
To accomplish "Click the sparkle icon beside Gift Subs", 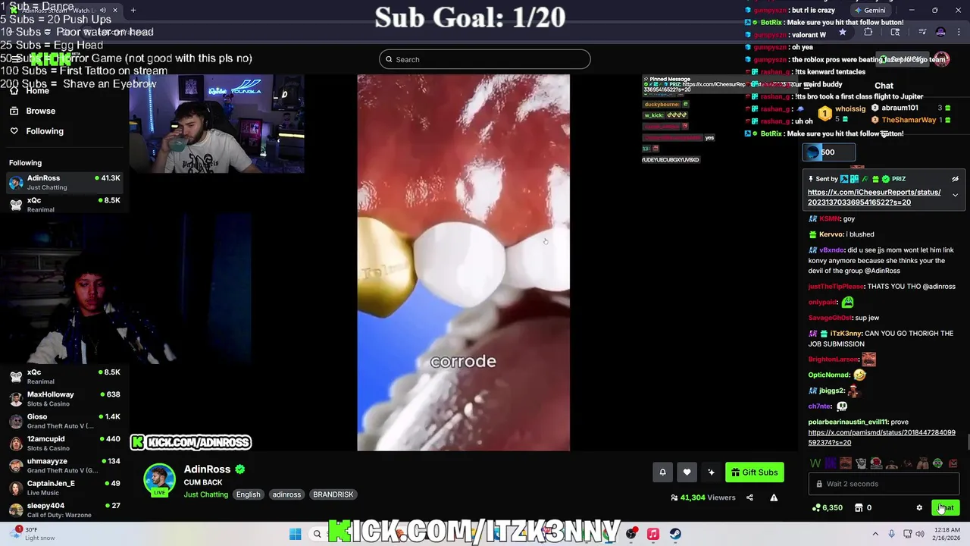I will [x=711, y=472].
